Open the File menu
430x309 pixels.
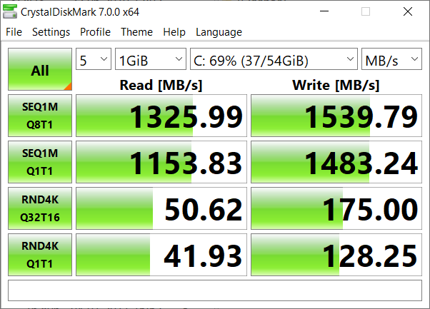14,32
